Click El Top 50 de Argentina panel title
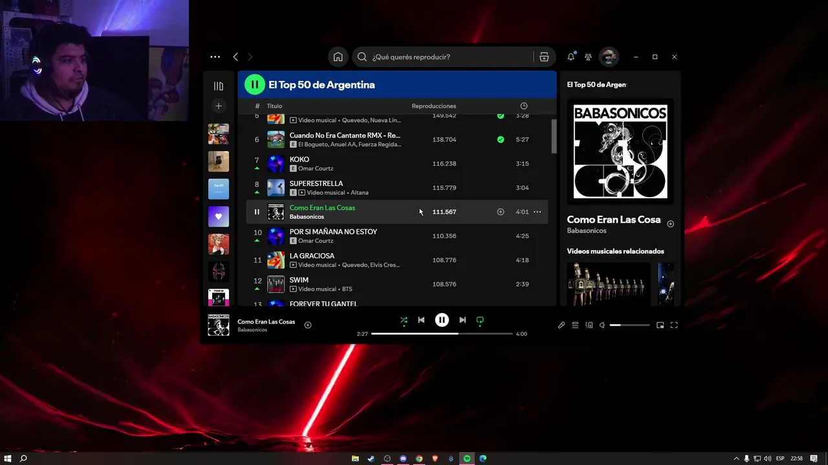Image resolution: width=828 pixels, height=465 pixels. point(596,85)
